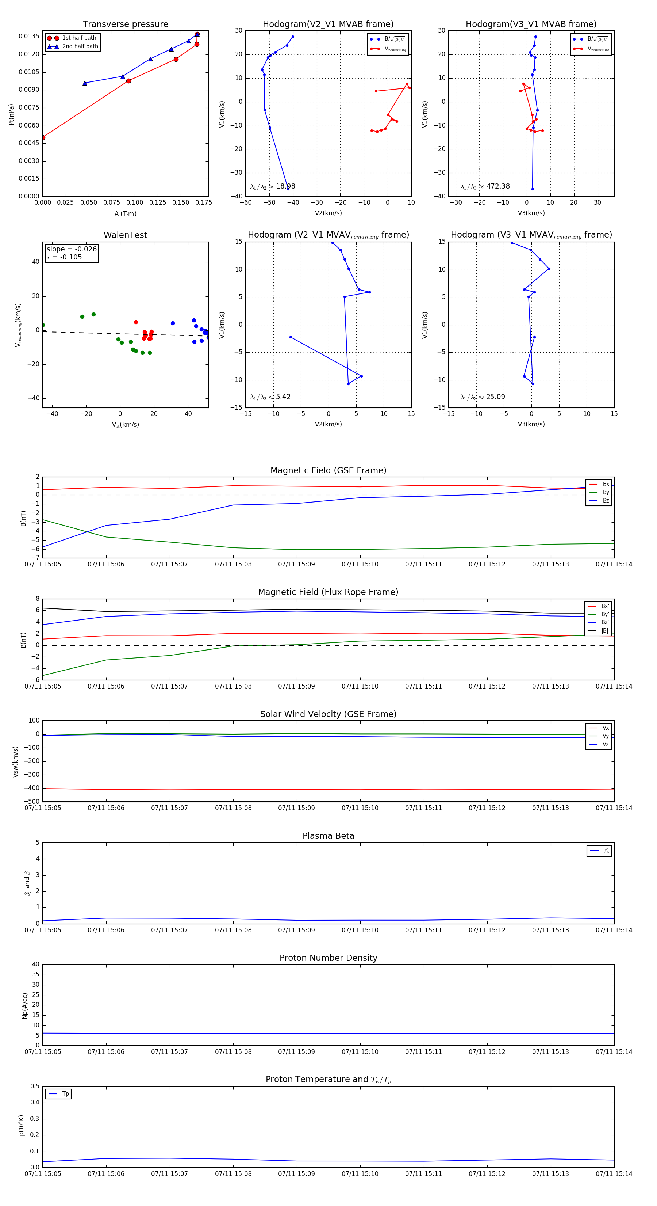657x1206 pixels.
Task: Click the "Pt(nPa)" y-axis label
Action: [x=11, y=114]
